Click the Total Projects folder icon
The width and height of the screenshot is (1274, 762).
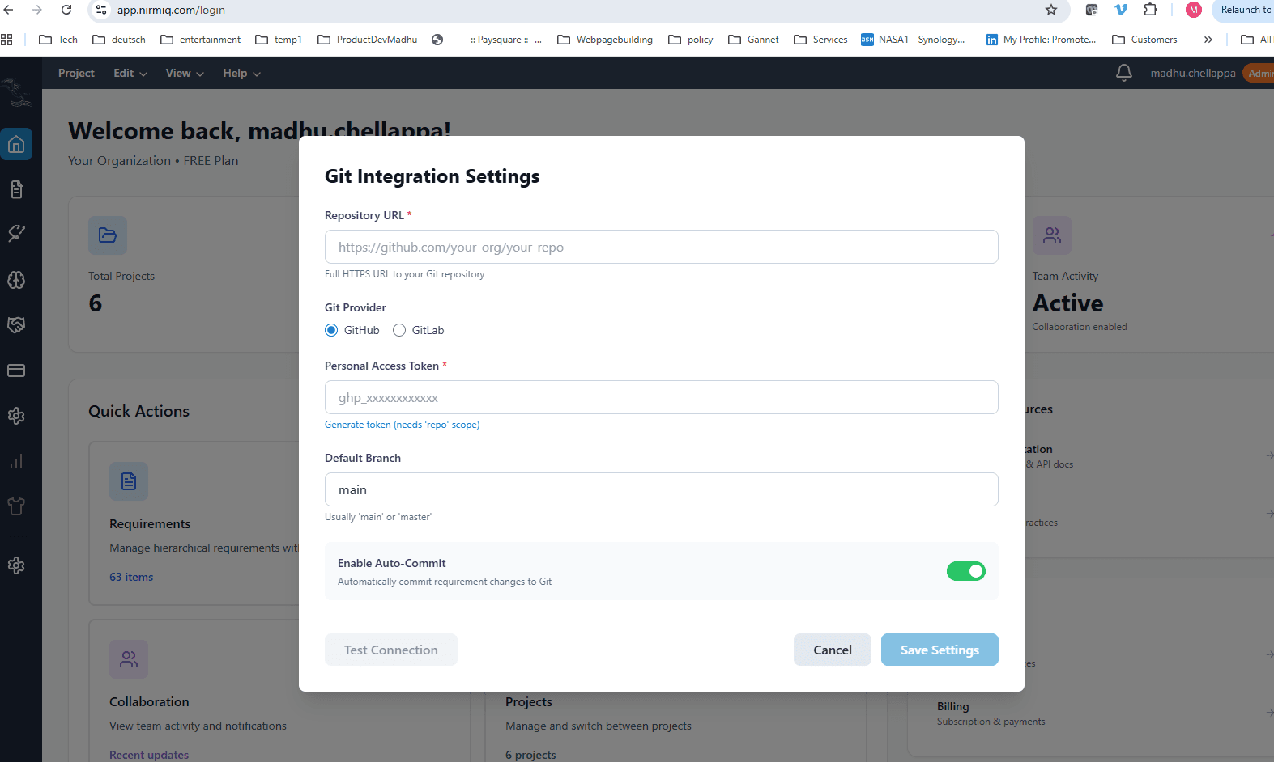pyautogui.click(x=108, y=235)
